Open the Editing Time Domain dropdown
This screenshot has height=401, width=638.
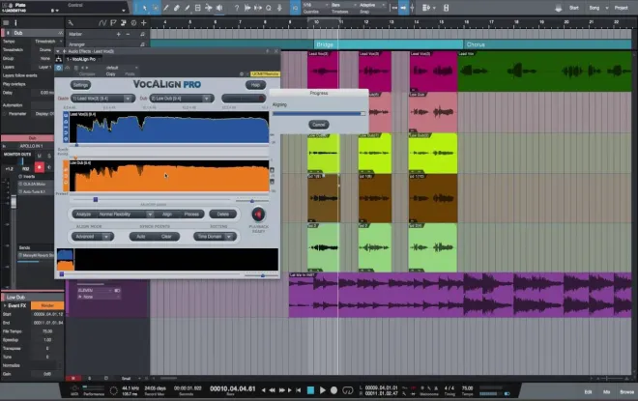(x=215, y=237)
